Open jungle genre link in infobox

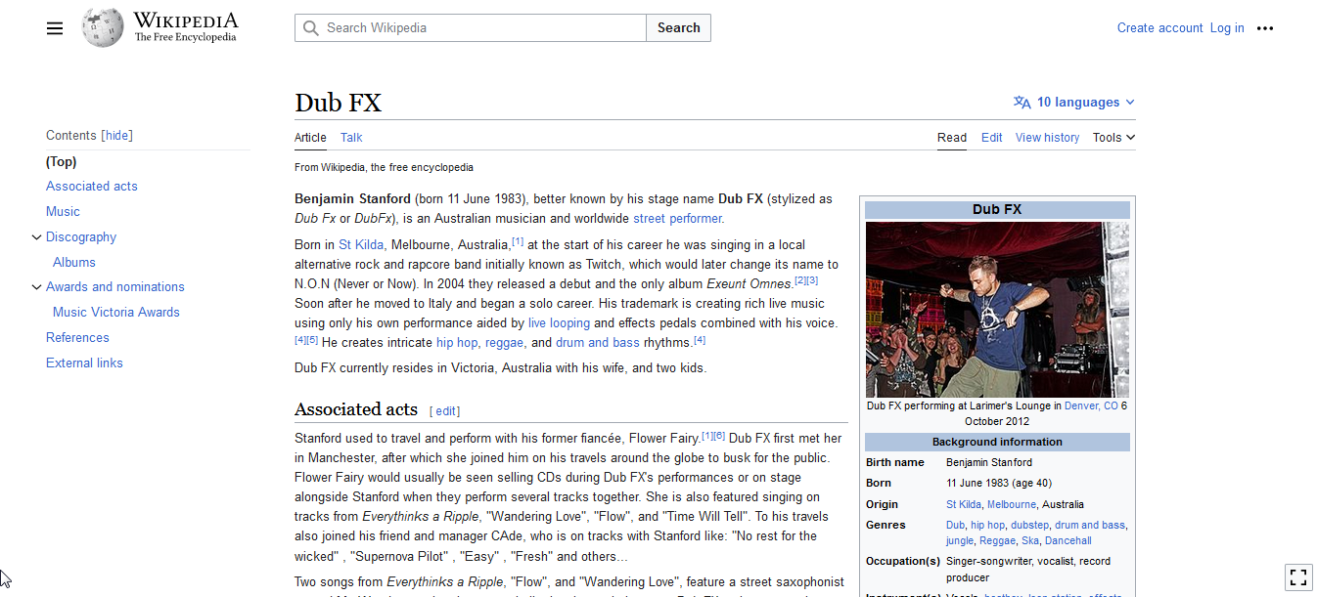[960, 541]
